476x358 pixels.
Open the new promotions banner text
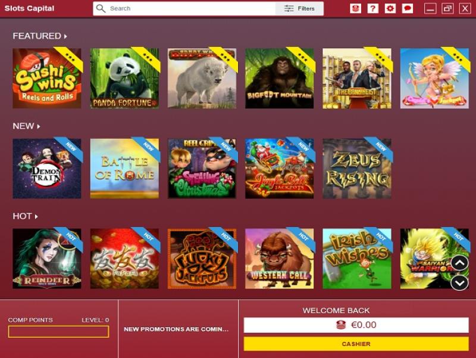coord(176,329)
